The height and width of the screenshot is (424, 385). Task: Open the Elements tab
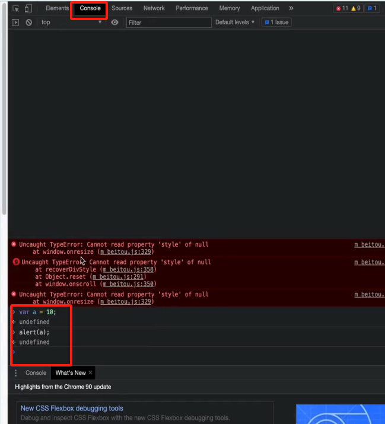click(x=57, y=8)
